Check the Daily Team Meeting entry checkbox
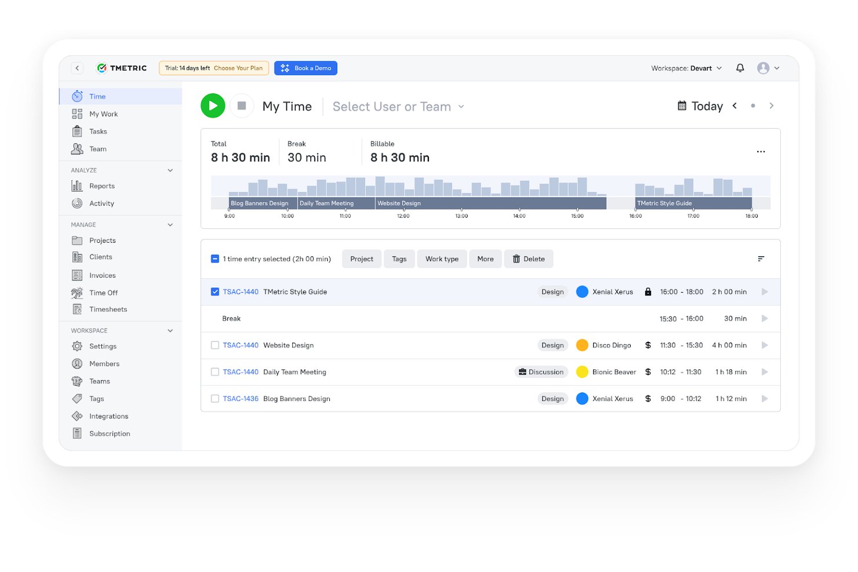The width and height of the screenshot is (858, 572). [215, 372]
